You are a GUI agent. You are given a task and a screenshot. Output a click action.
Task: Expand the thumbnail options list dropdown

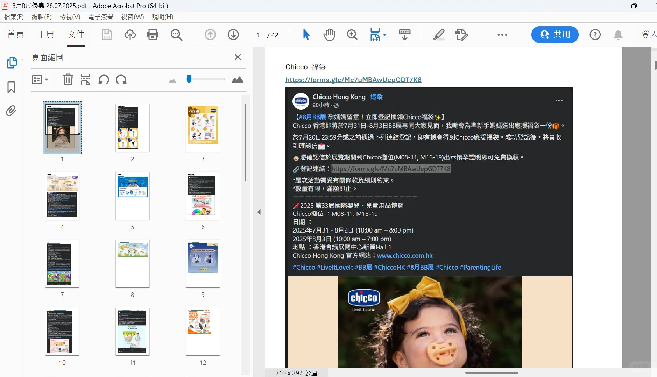pyautogui.click(x=40, y=79)
